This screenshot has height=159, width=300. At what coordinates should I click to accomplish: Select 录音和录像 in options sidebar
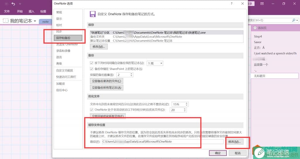(68, 51)
